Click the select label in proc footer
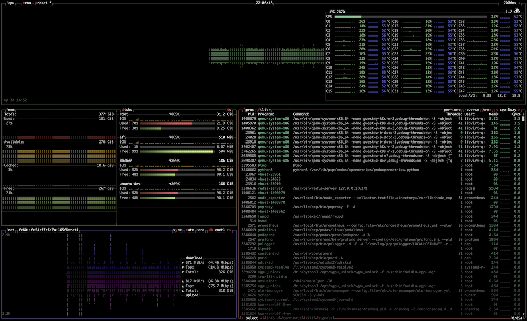Viewport: 527px width, 321px height. point(252,318)
